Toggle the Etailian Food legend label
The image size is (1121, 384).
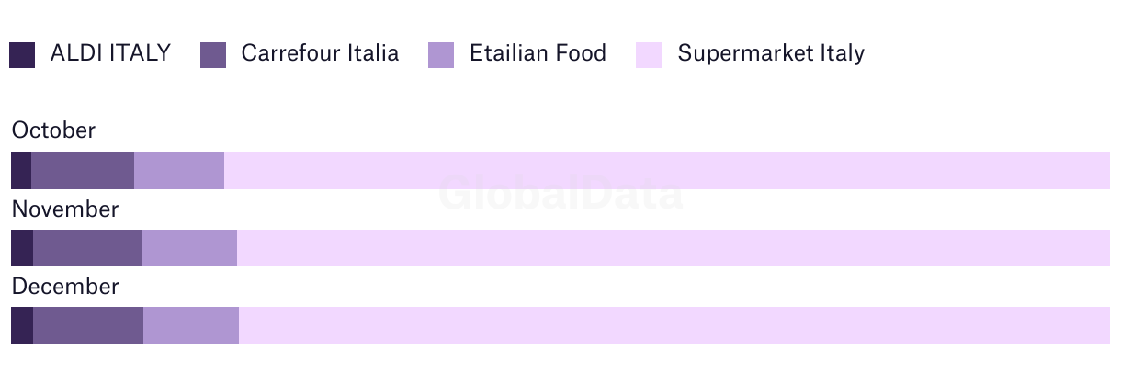[538, 53]
